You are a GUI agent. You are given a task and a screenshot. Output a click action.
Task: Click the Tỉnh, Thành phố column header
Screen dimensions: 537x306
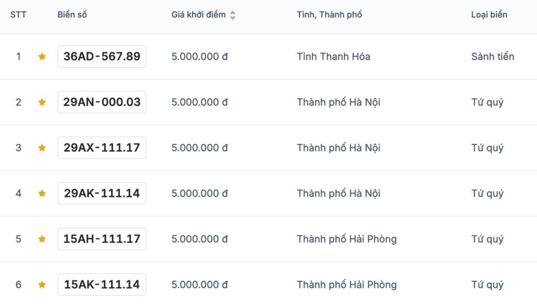click(329, 15)
